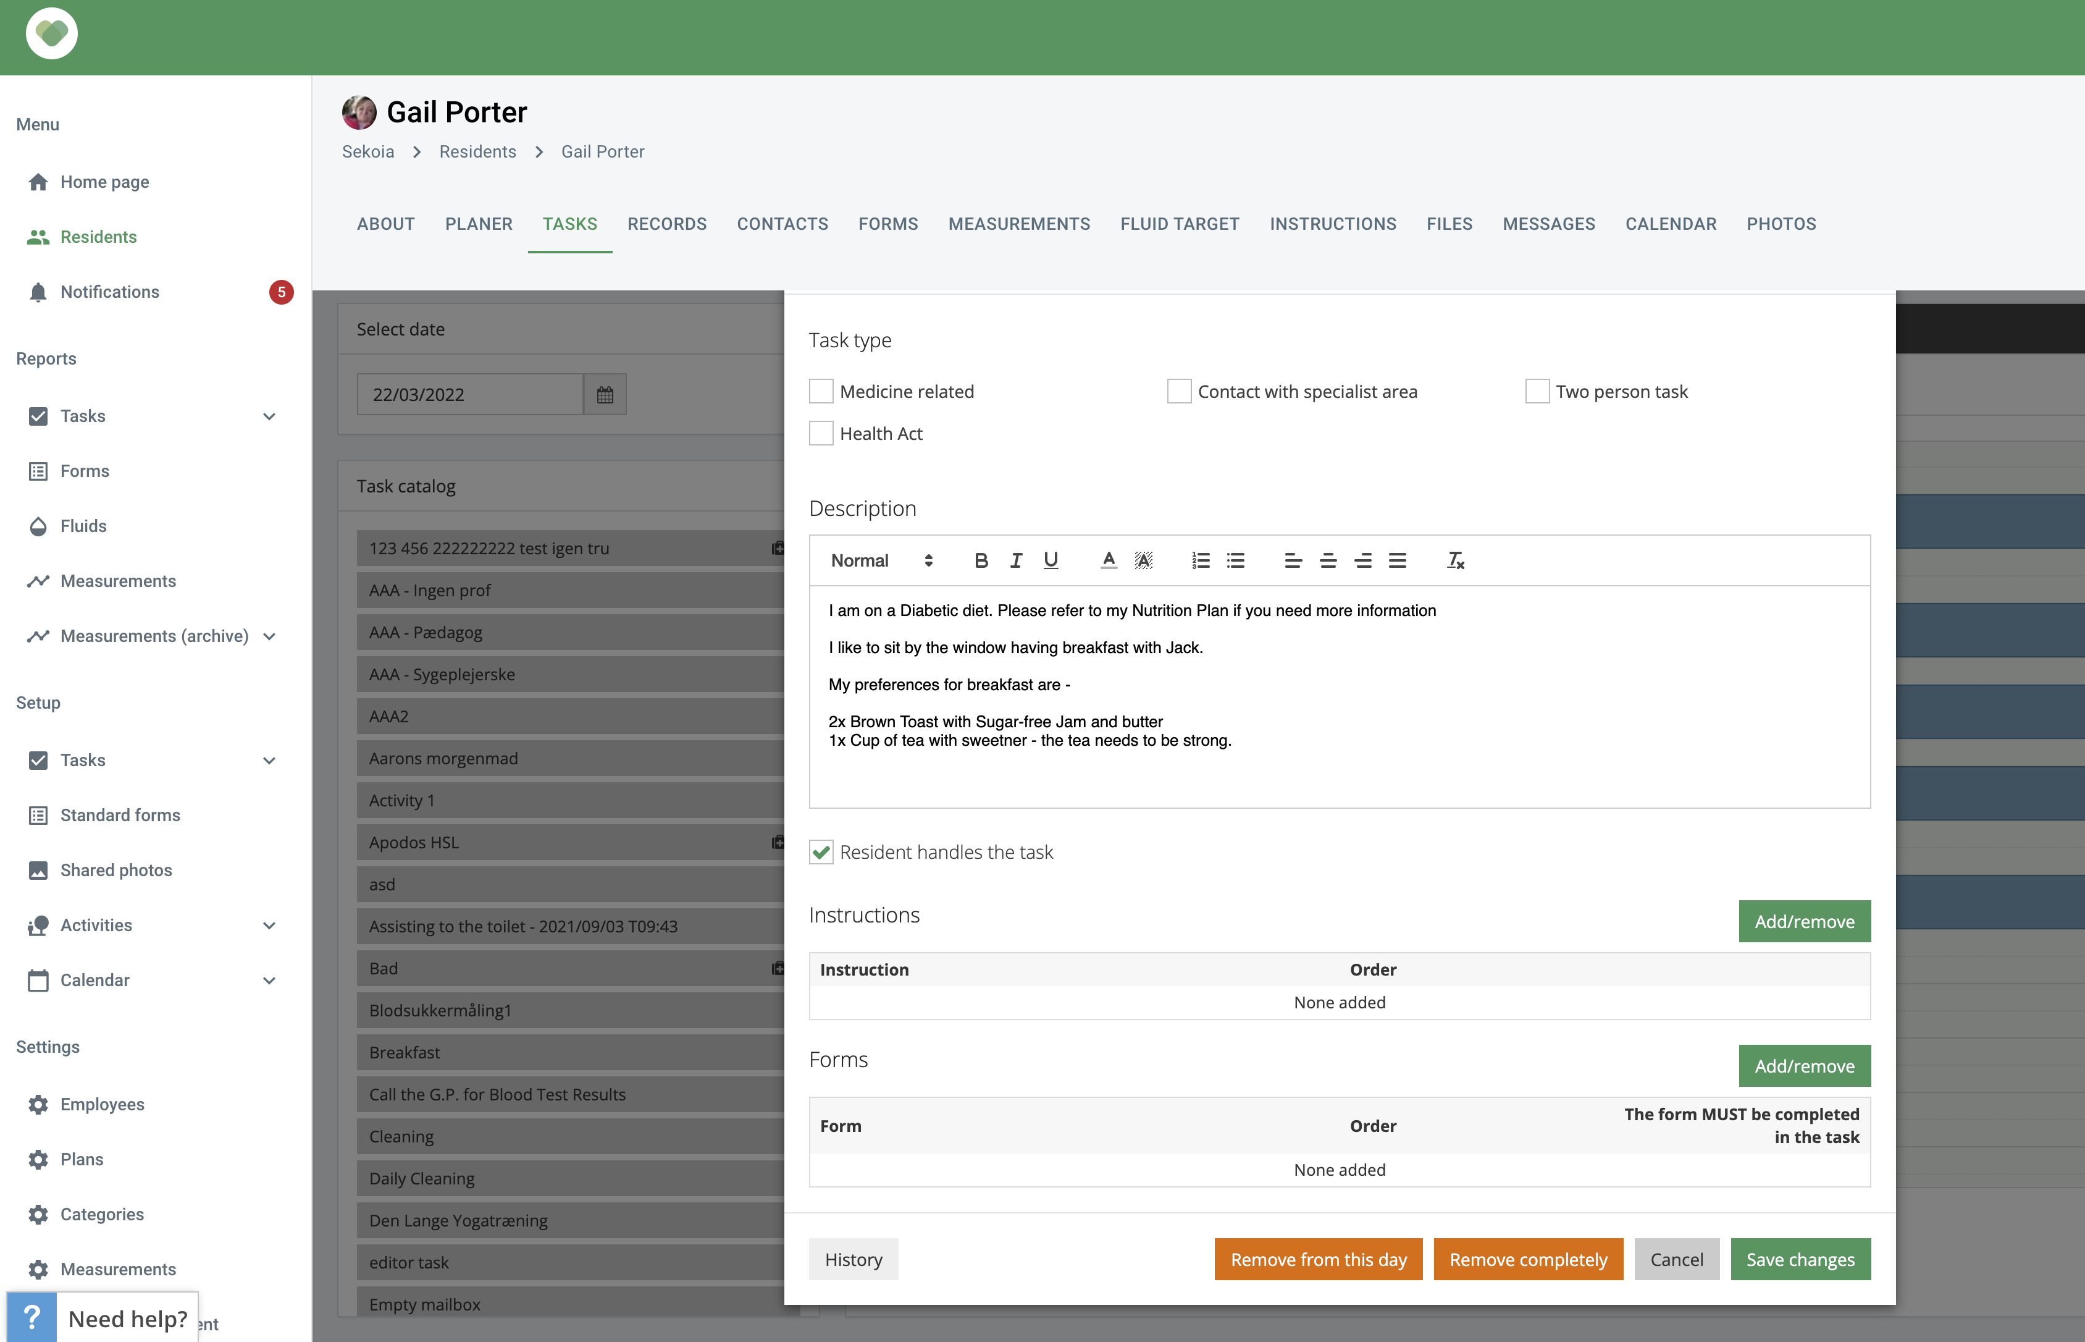Toggle bold formatting in description editor
This screenshot has width=2085, height=1342.
[x=981, y=560]
